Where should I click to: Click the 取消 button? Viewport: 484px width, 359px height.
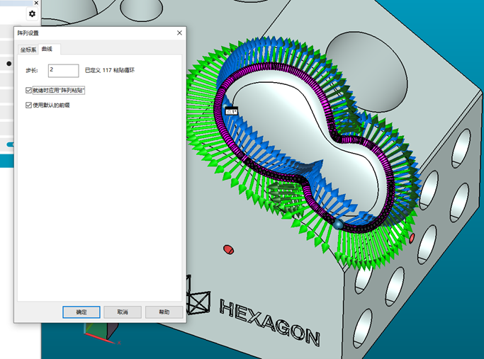122,312
